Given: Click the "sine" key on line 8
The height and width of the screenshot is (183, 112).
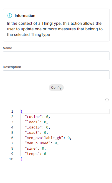Looking at the screenshot, I should (x=31, y=148).
